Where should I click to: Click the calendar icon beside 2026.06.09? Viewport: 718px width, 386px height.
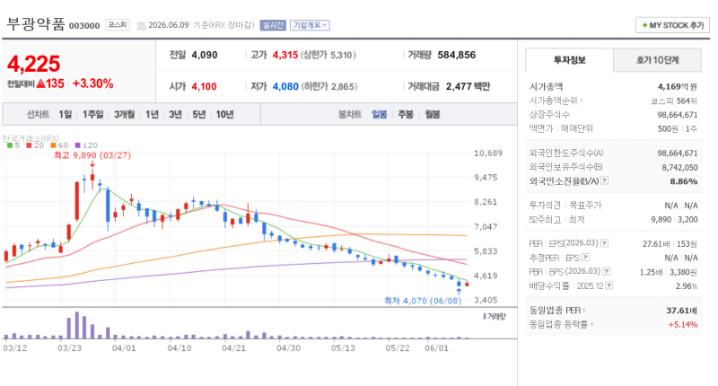pos(142,26)
